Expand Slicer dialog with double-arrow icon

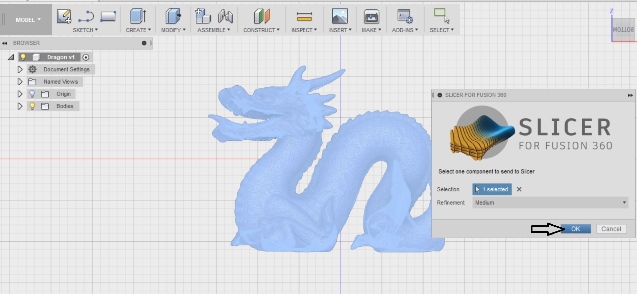pos(630,95)
